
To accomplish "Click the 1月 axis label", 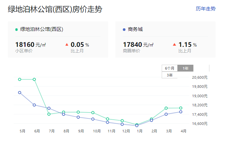I will tap(139, 131).
